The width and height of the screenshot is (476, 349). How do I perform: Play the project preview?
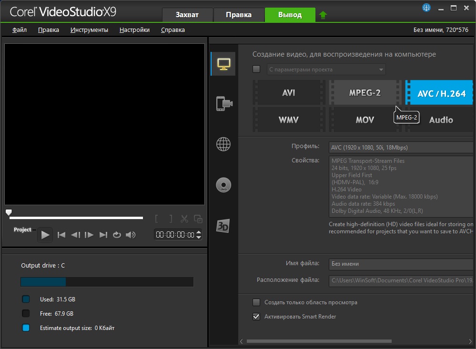45,235
